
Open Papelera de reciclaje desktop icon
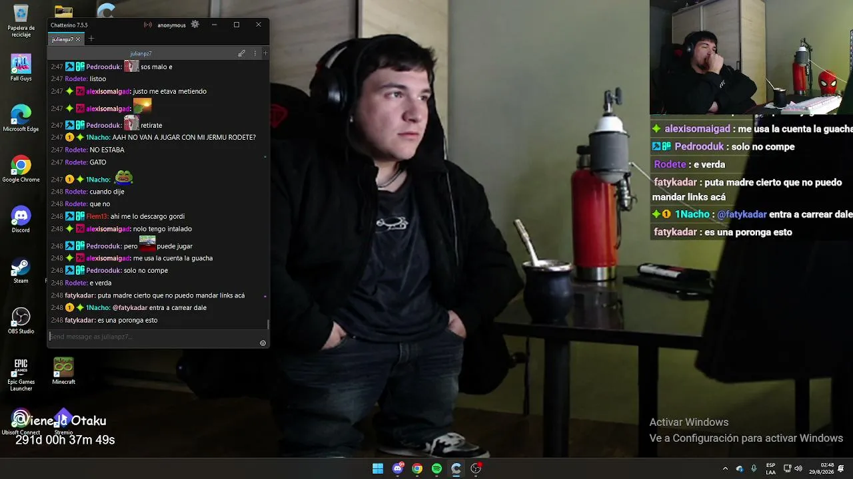tap(21, 21)
